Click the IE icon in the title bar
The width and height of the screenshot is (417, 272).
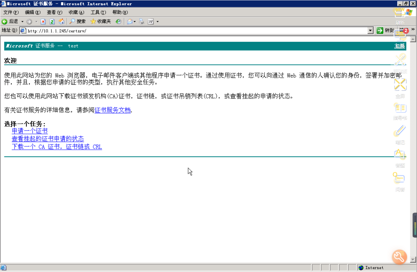click(3, 4)
